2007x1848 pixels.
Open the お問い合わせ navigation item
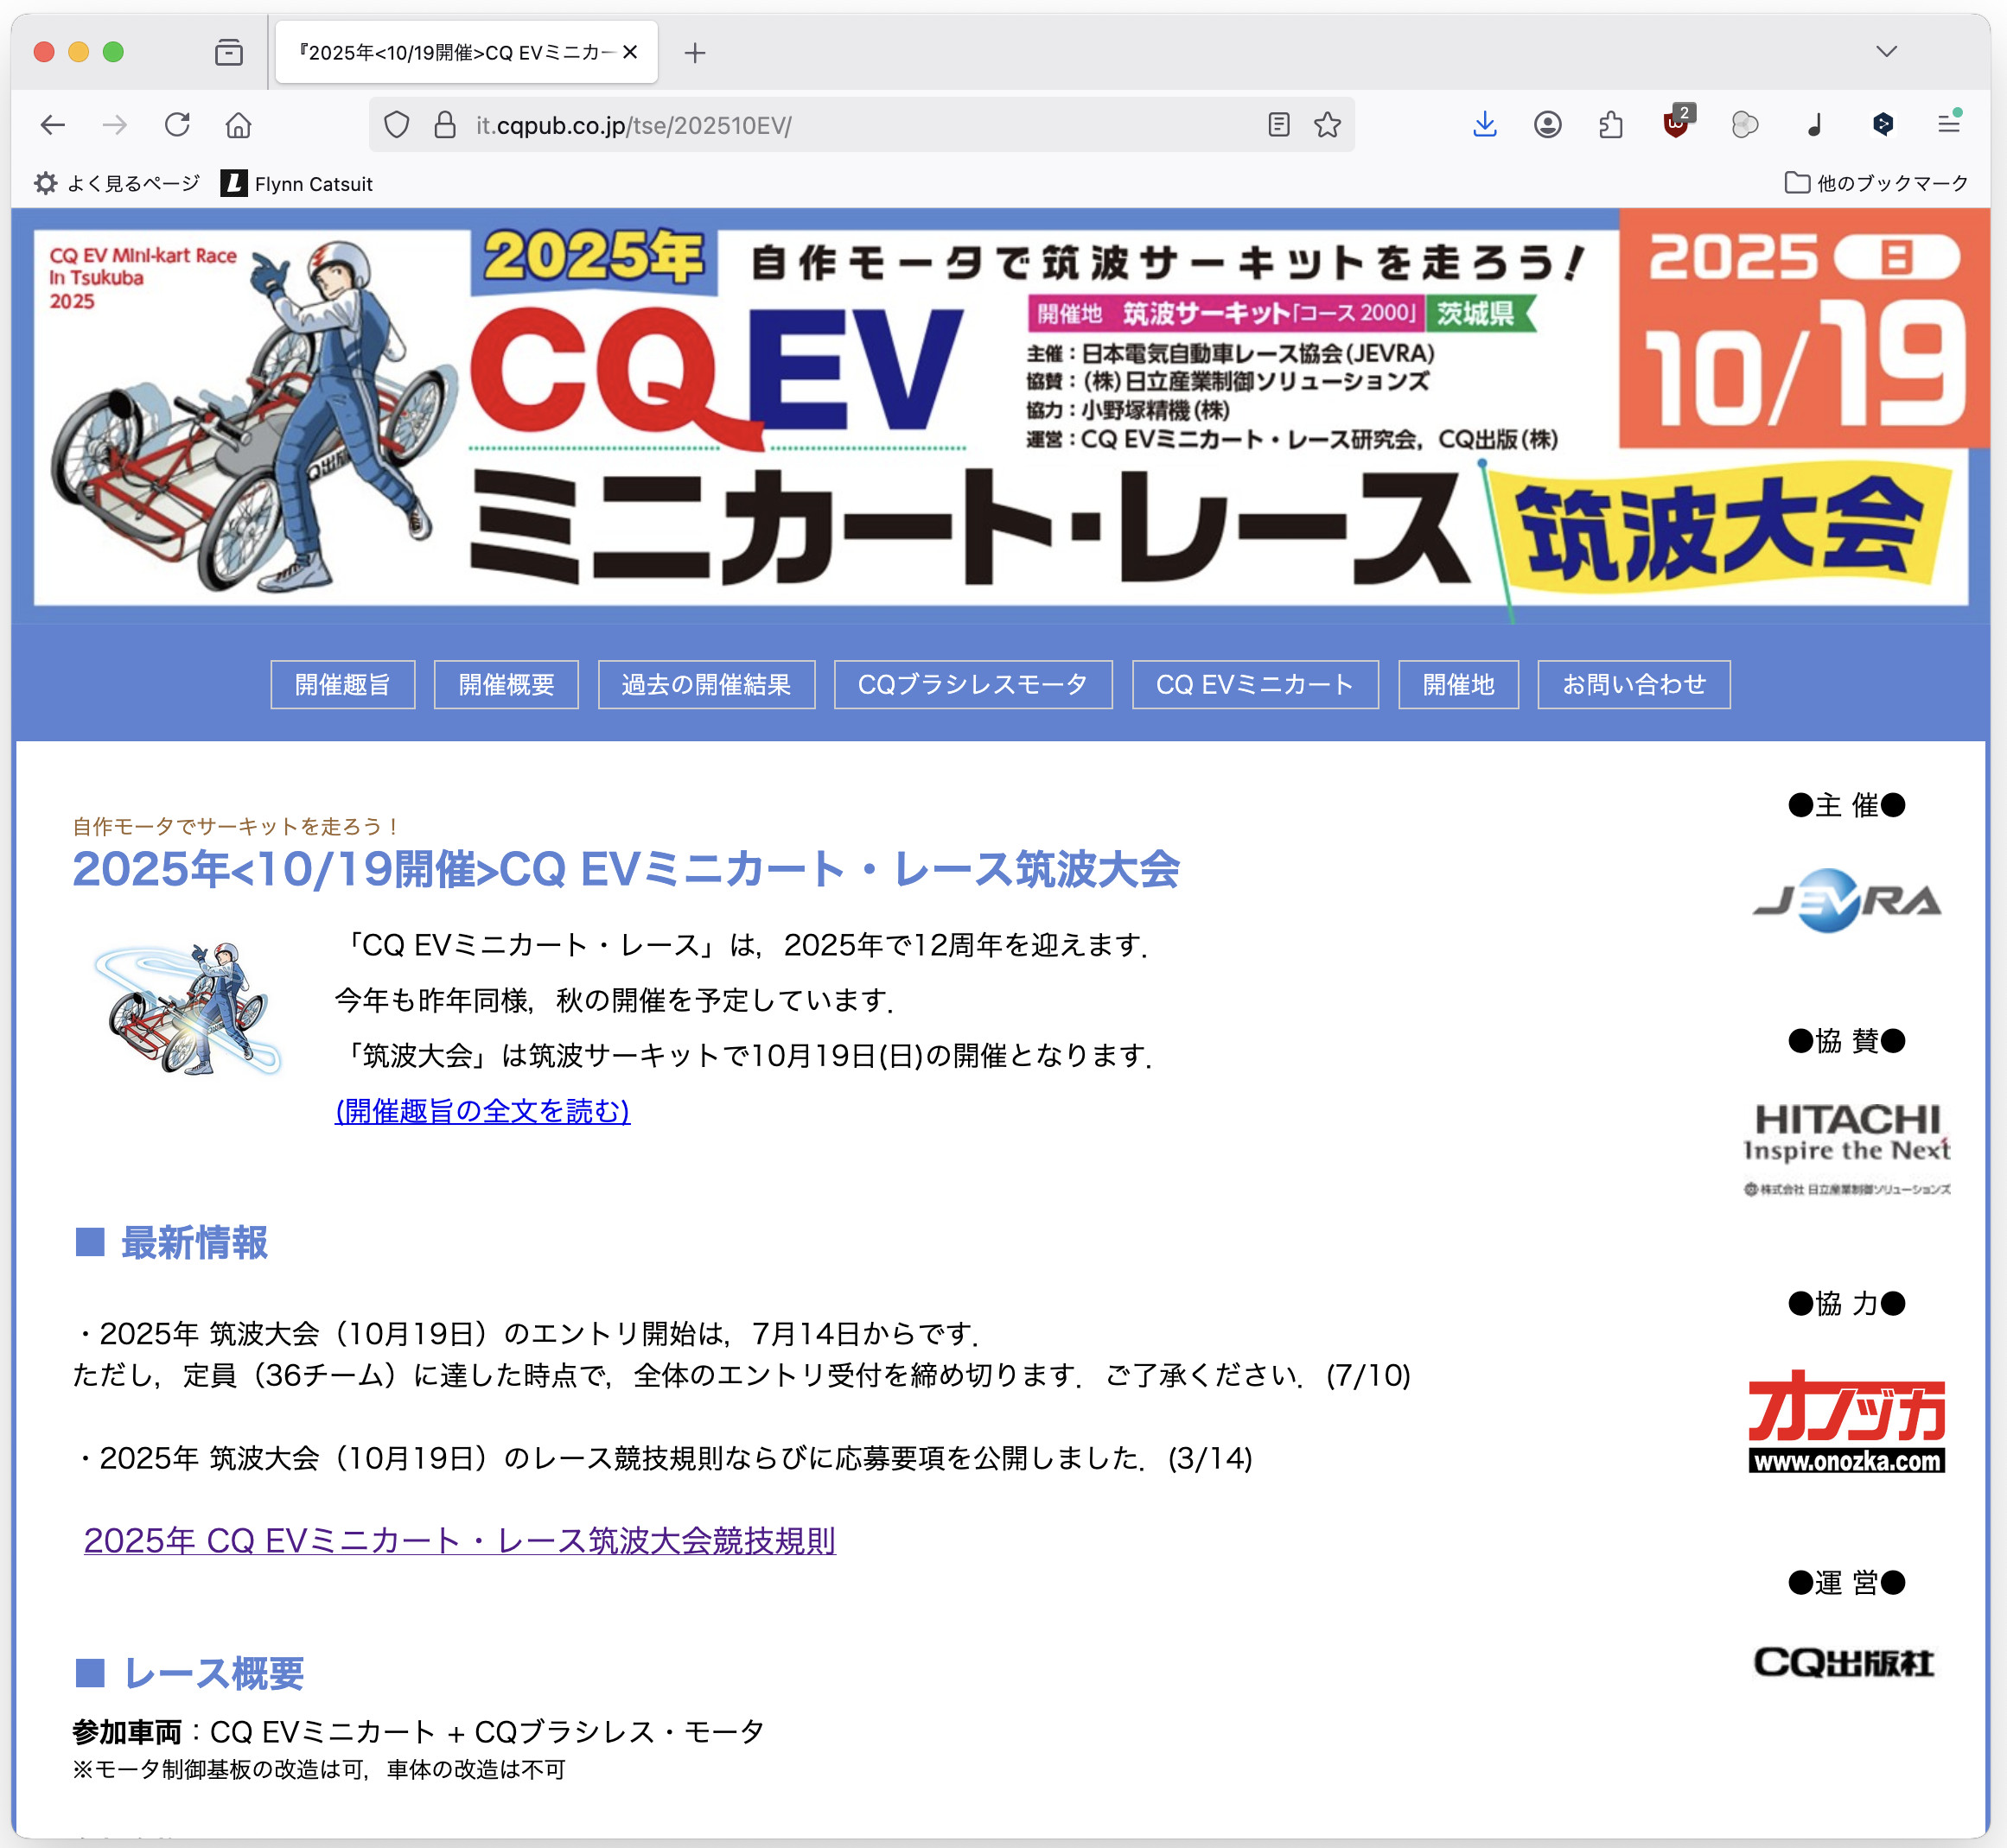coord(1633,684)
